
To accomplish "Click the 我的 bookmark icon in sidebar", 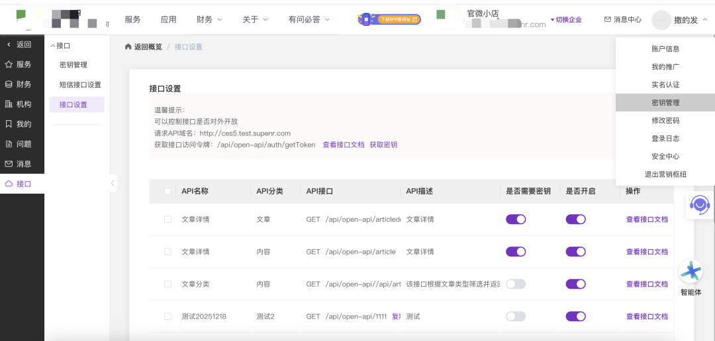I will [x=9, y=124].
